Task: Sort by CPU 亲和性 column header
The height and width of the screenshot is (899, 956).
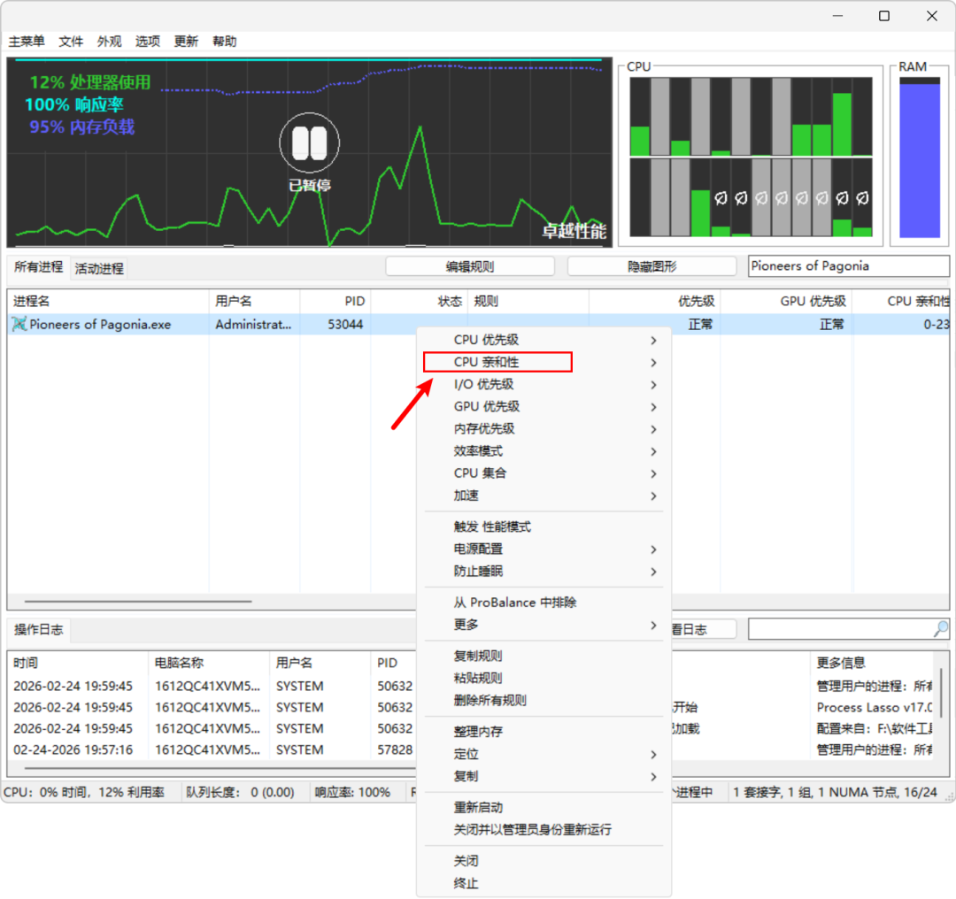Action: click(x=902, y=301)
